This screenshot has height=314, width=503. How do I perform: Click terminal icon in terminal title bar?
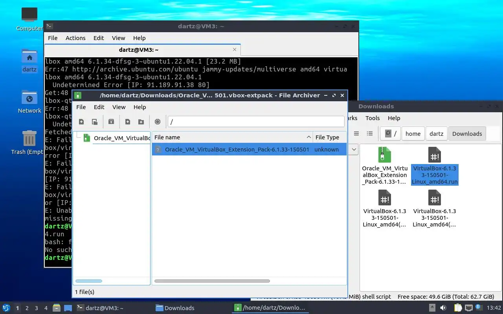pyautogui.click(x=50, y=26)
